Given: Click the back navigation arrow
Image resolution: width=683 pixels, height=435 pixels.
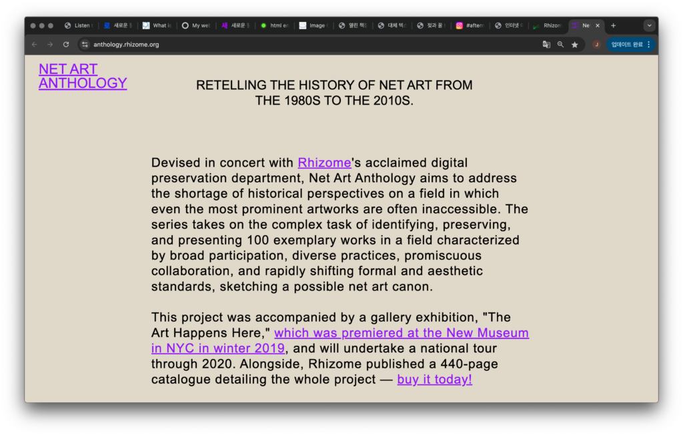Looking at the screenshot, I should pos(35,45).
